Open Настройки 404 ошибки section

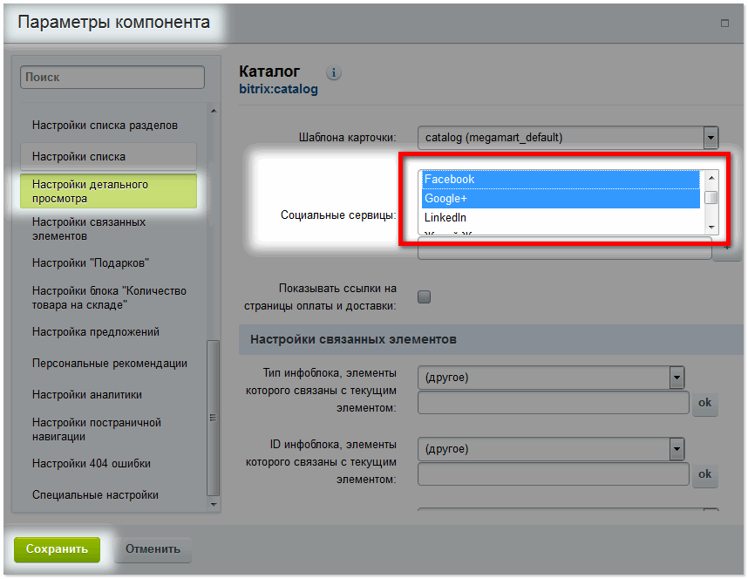coord(92,464)
